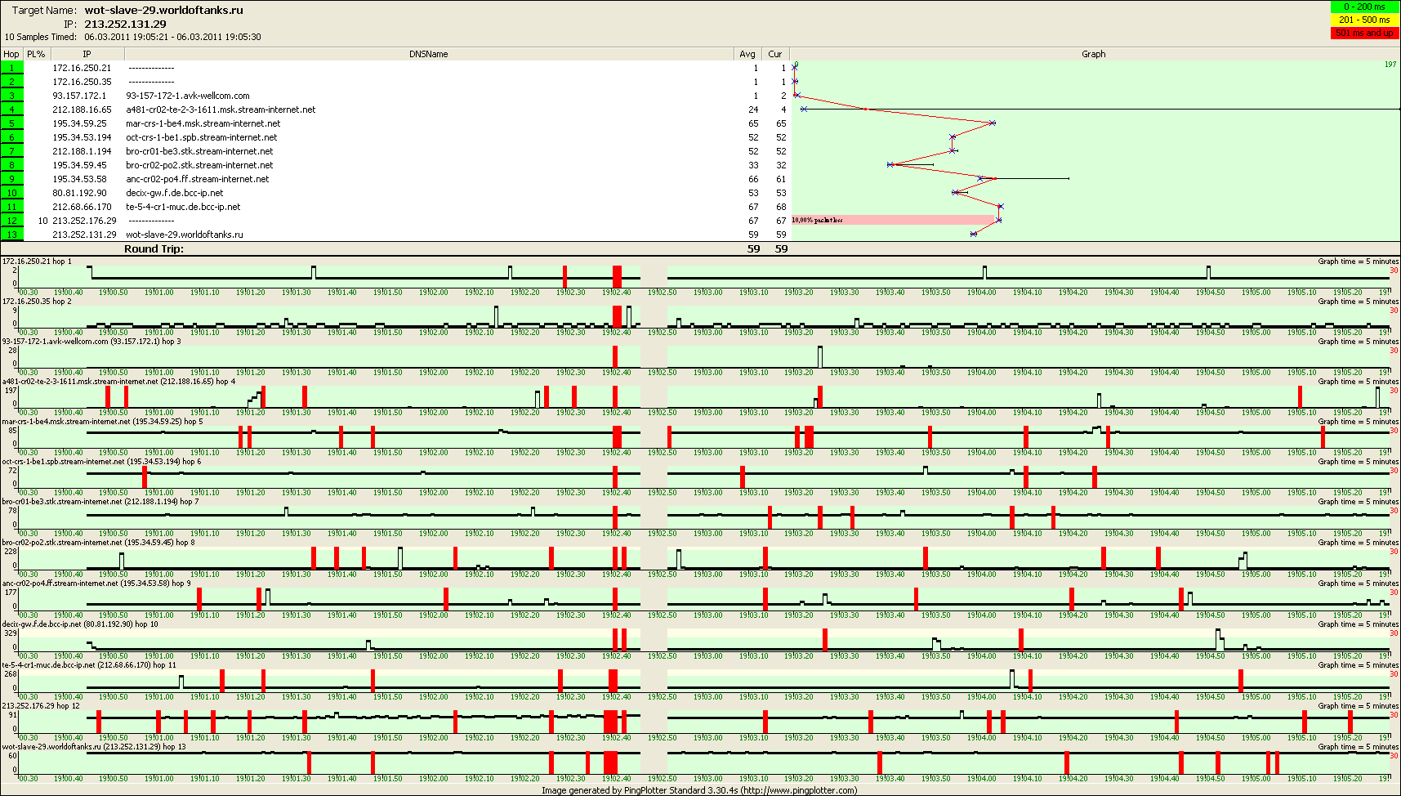The image size is (1401, 796).
Task: Click the 'hop 10' decix-gw timeline title
Action: [x=80, y=624]
